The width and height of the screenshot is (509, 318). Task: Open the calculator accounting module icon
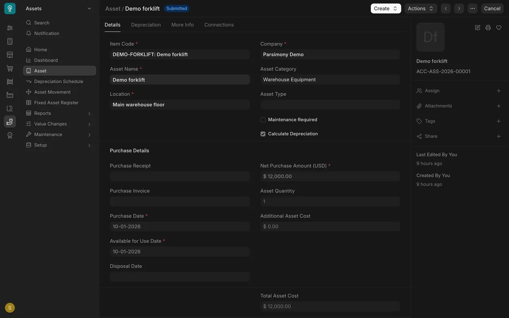(10, 41)
